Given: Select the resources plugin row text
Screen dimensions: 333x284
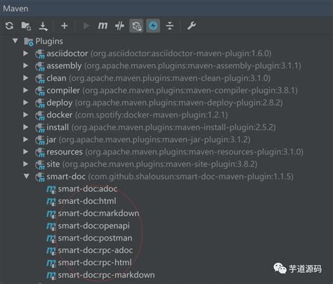Looking at the screenshot, I should pyautogui.click(x=175, y=152).
